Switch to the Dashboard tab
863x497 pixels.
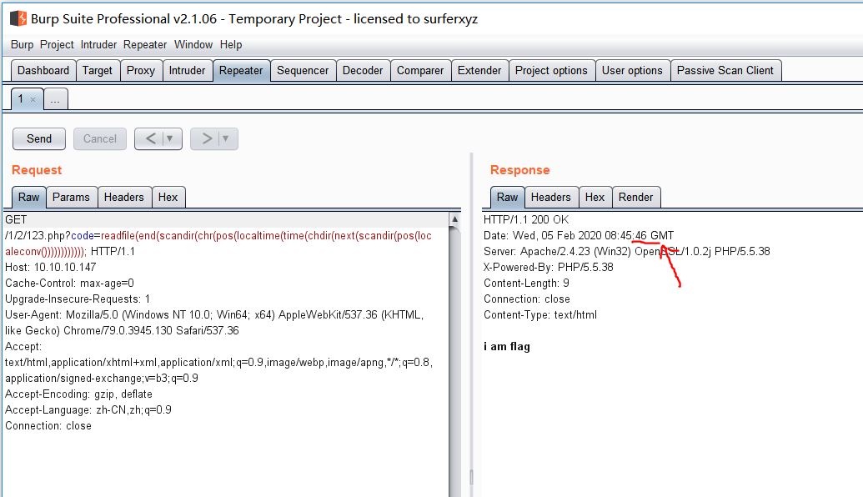pyautogui.click(x=43, y=70)
